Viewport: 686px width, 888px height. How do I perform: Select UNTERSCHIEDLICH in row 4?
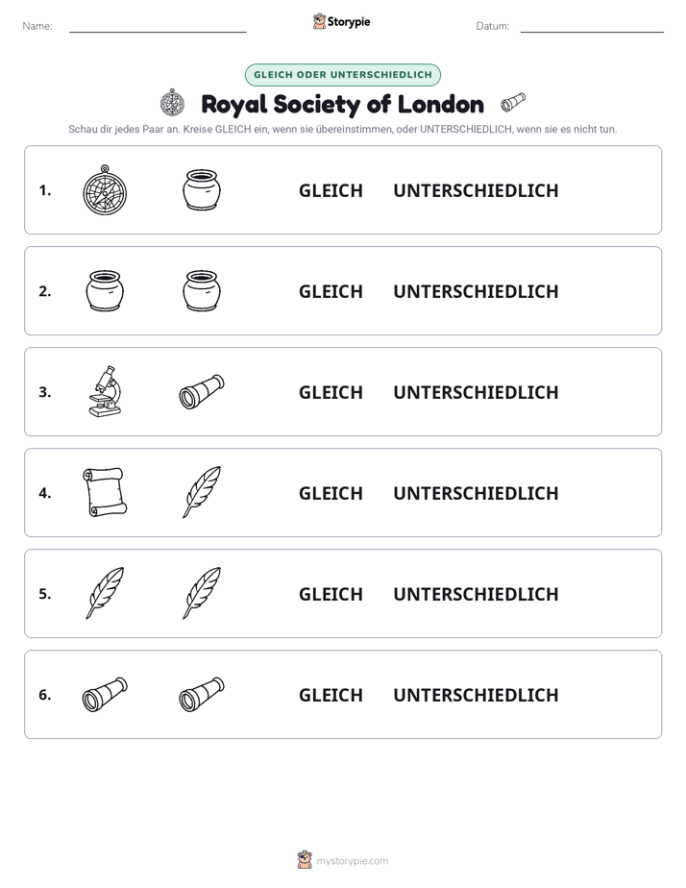point(476,493)
